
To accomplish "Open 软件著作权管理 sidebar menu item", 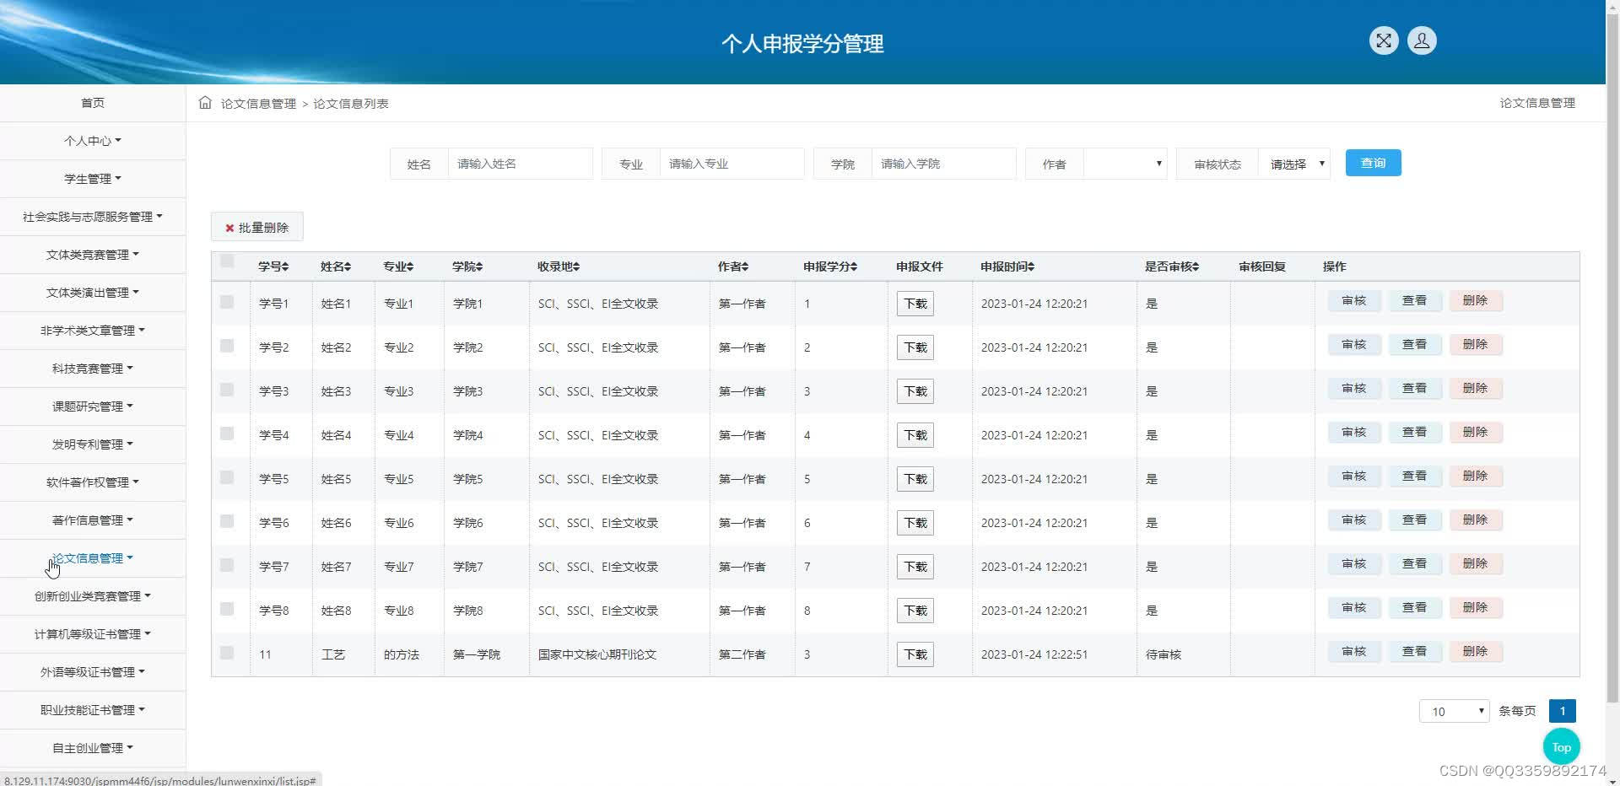I will [93, 482].
